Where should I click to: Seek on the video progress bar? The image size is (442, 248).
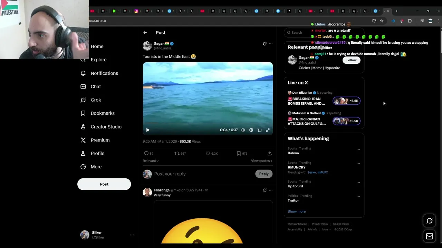pyautogui.click(x=208, y=123)
